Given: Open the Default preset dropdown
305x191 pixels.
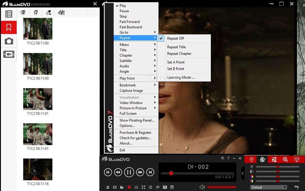Looking at the screenshot, I should tap(268, 187).
